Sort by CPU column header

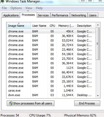coord(52,26)
